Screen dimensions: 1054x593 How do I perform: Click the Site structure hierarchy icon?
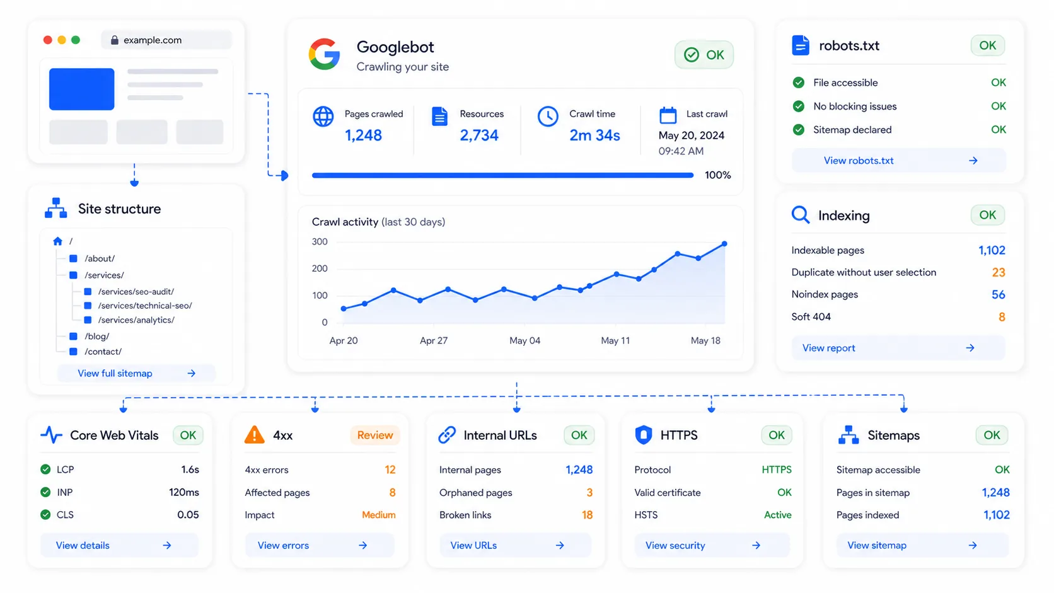point(56,208)
